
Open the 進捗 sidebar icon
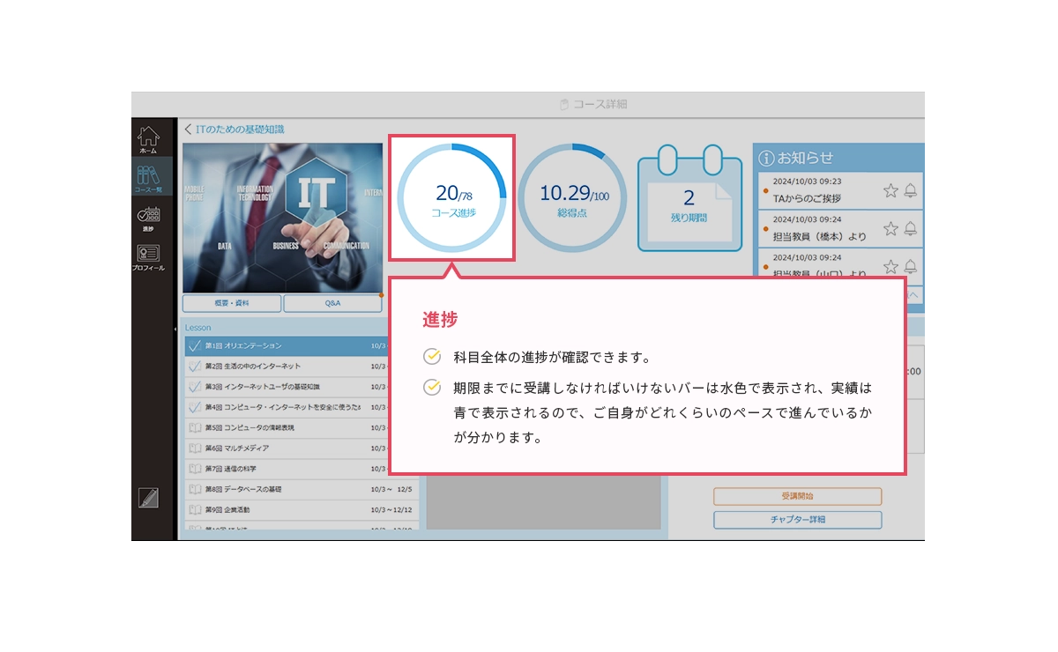(148, 218)
